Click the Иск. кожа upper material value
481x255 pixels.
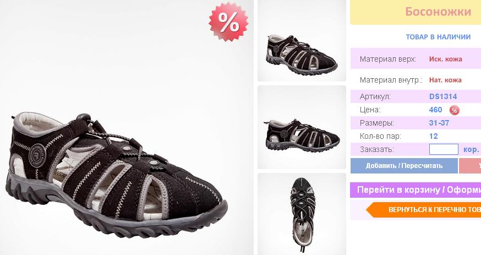[x=445, y=59]
